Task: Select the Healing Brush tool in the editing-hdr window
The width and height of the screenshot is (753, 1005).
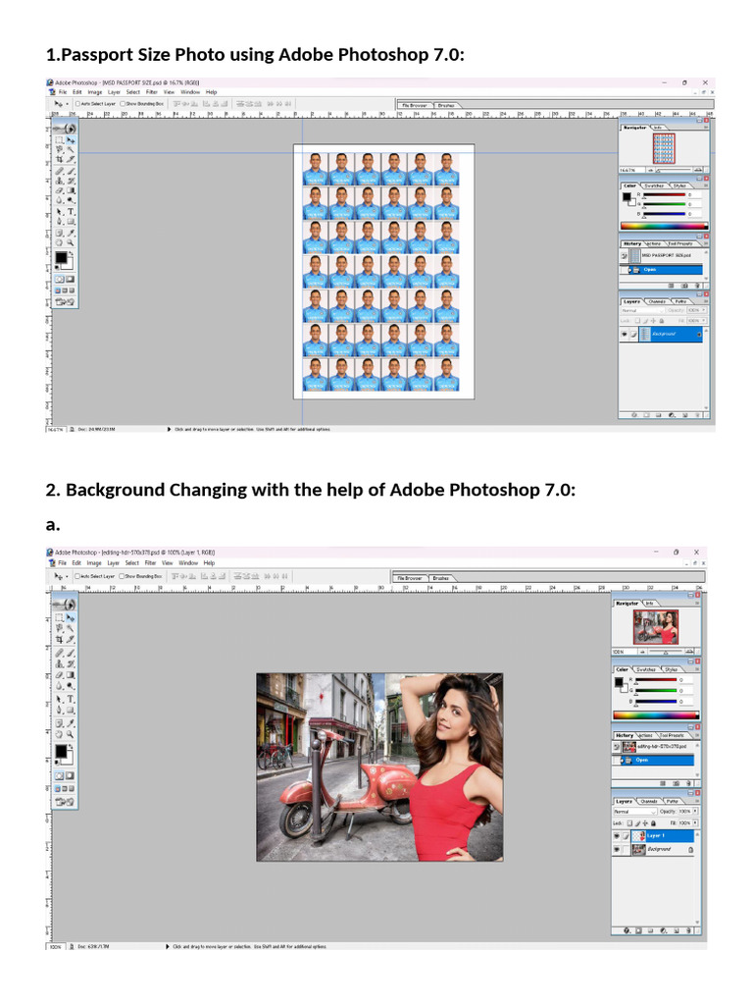Action: pyautogui.click(x=59, y=653)
